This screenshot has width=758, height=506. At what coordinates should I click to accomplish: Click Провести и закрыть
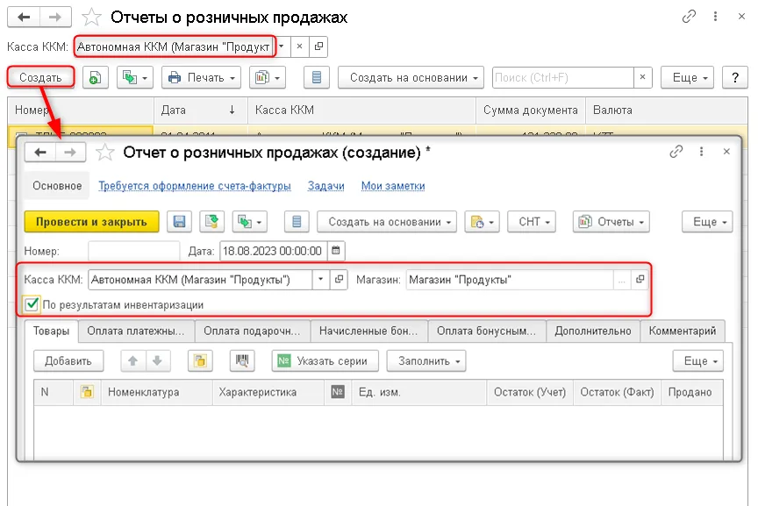91,222
